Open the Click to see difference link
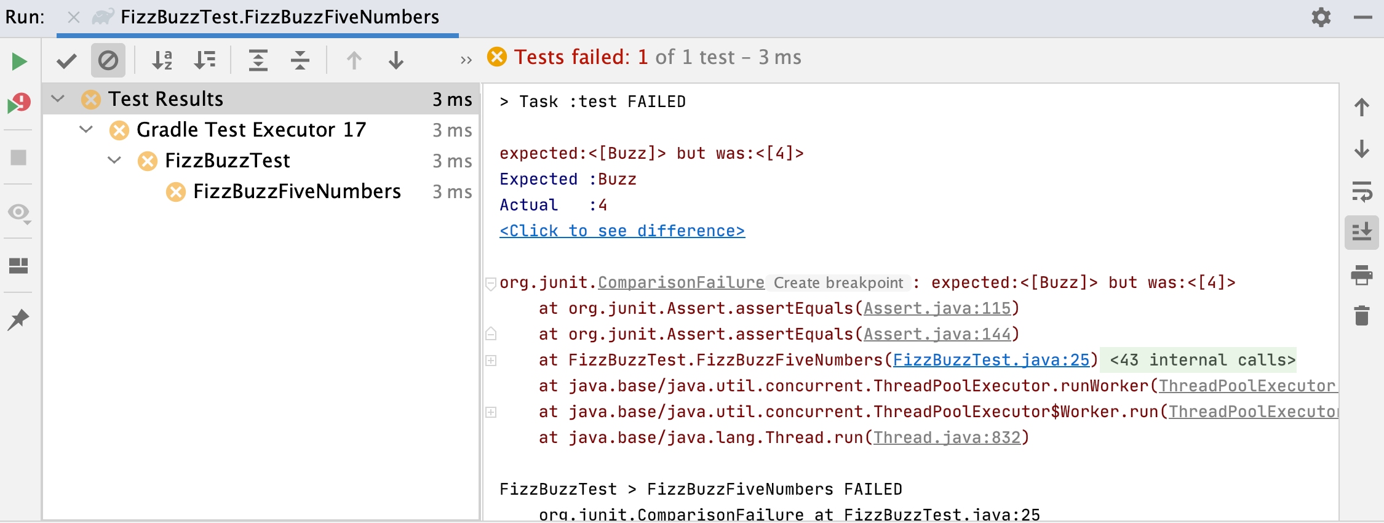The image size is (1384, 523). tap(622, 231)
